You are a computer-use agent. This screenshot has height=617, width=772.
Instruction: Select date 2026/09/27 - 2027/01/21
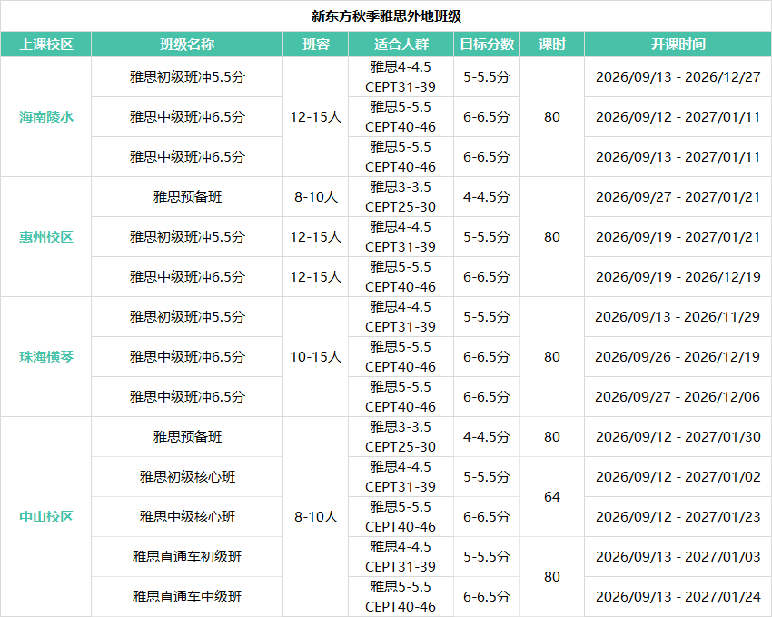coord(678,197)
